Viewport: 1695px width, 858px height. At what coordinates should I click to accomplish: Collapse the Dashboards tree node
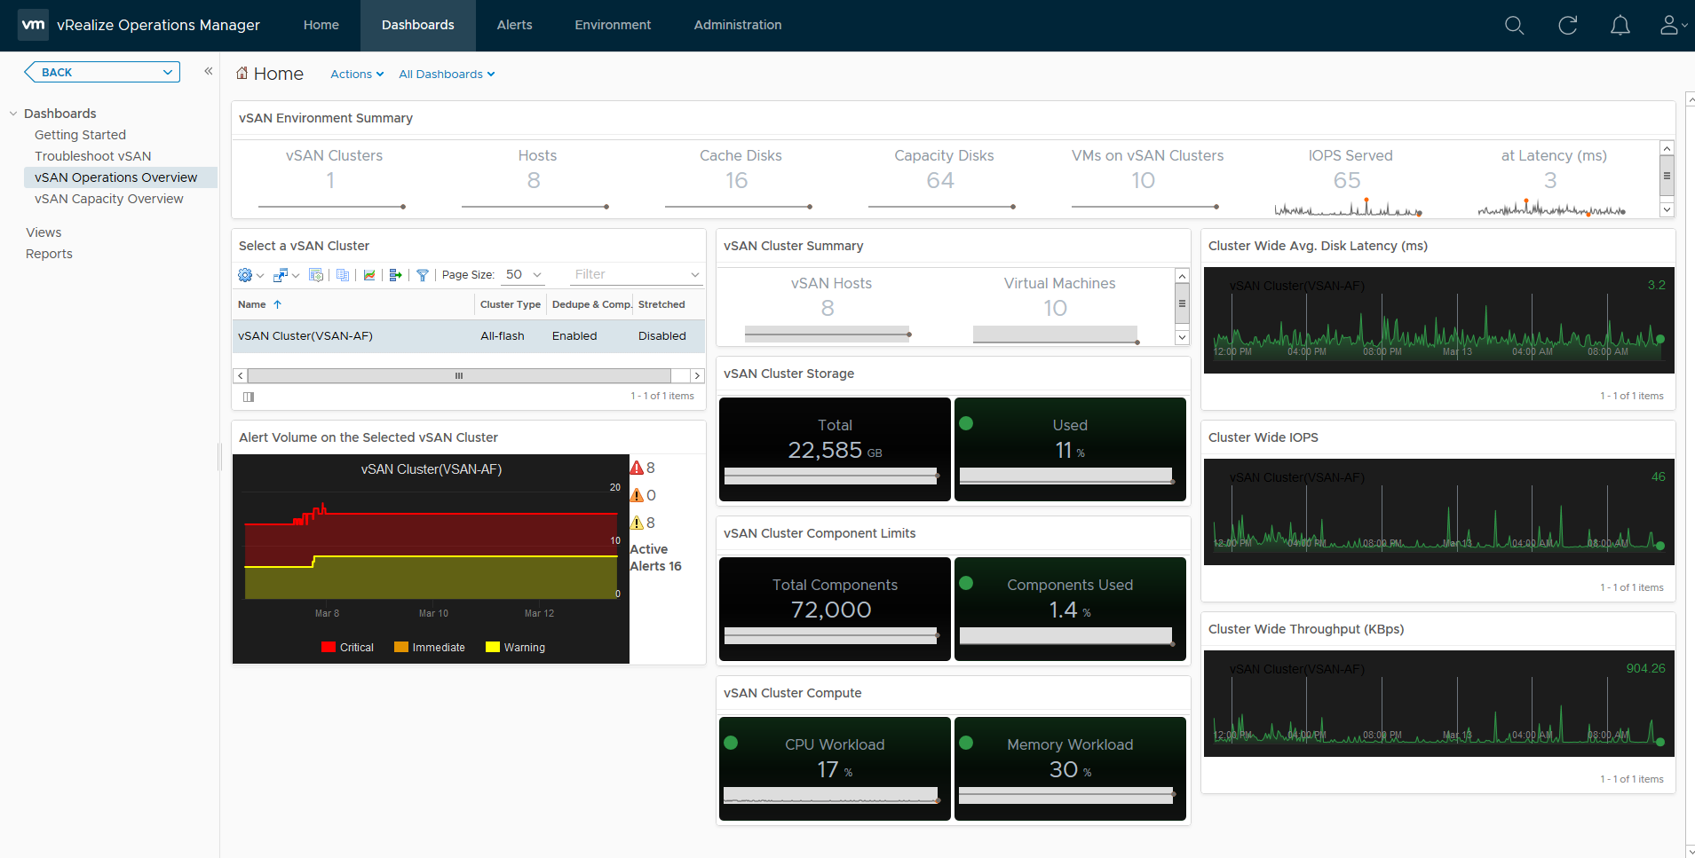tap(13, 114)
